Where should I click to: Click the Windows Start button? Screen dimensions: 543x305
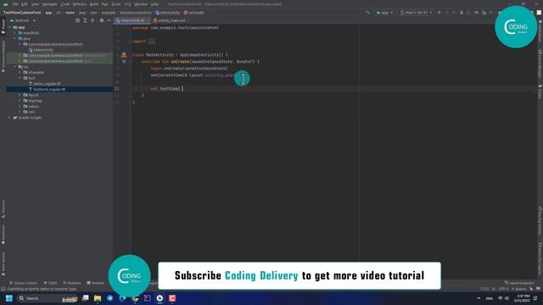pos(9,298)
